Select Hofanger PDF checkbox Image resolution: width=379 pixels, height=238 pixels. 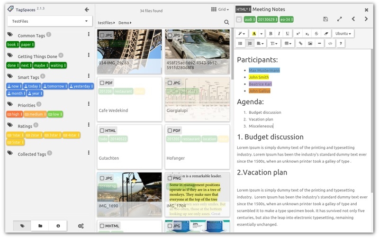[x=170, y=130]
